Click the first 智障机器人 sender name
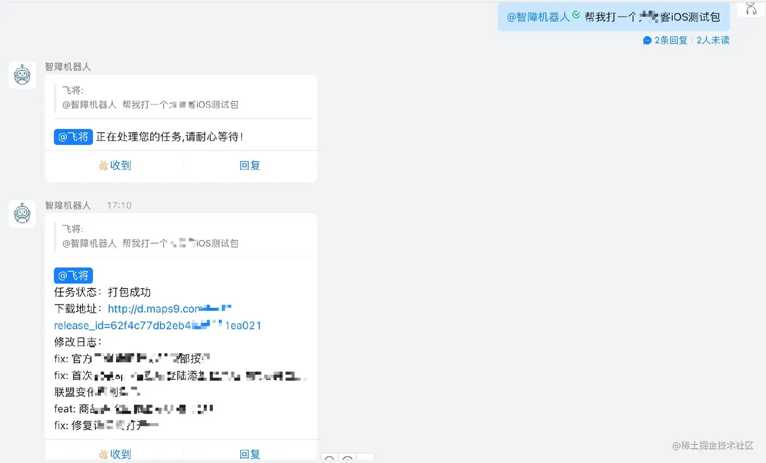Image resolution: width=766 pixels, height=463 pixels. (68, 66)
